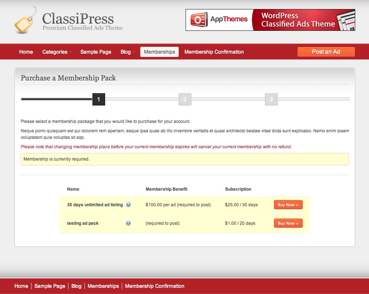Click help icon for 30 days unlimited ad listing
This screenshot has width=369, height=294.
click(x=128, y=204)
